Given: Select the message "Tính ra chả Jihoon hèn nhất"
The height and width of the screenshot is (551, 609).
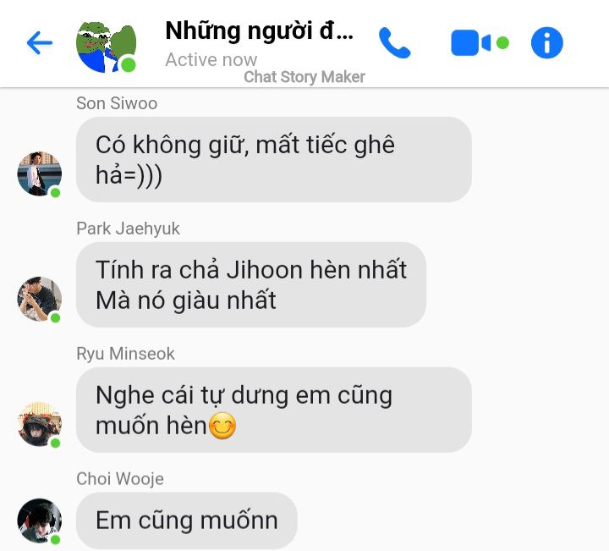Looking at the screenshot, I should [251, 284].
